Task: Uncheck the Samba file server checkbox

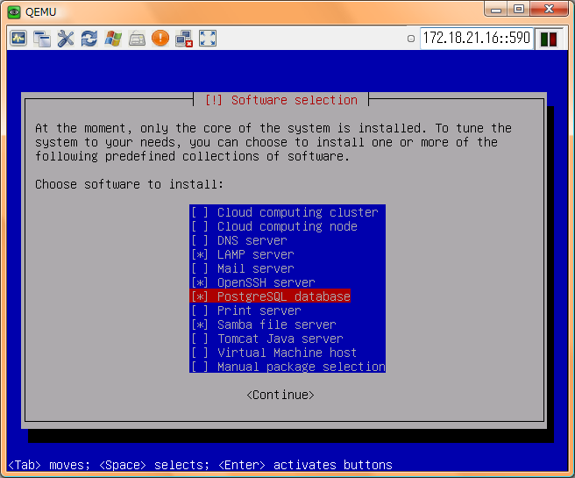Action: (200, 325)
